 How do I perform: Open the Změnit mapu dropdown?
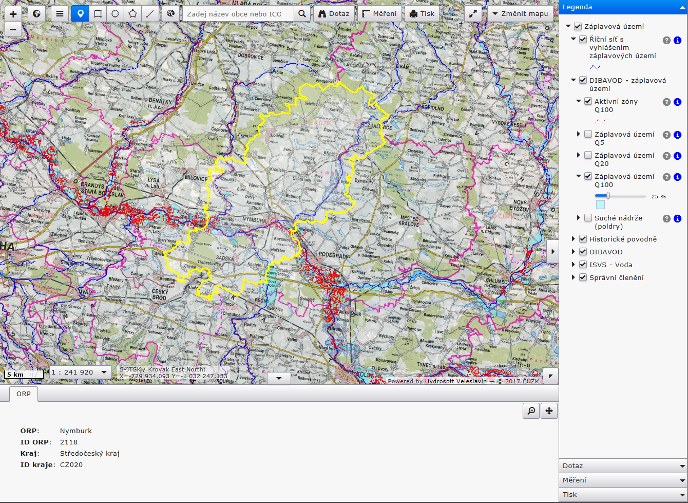pyautogui.click(x=520, y=14)
